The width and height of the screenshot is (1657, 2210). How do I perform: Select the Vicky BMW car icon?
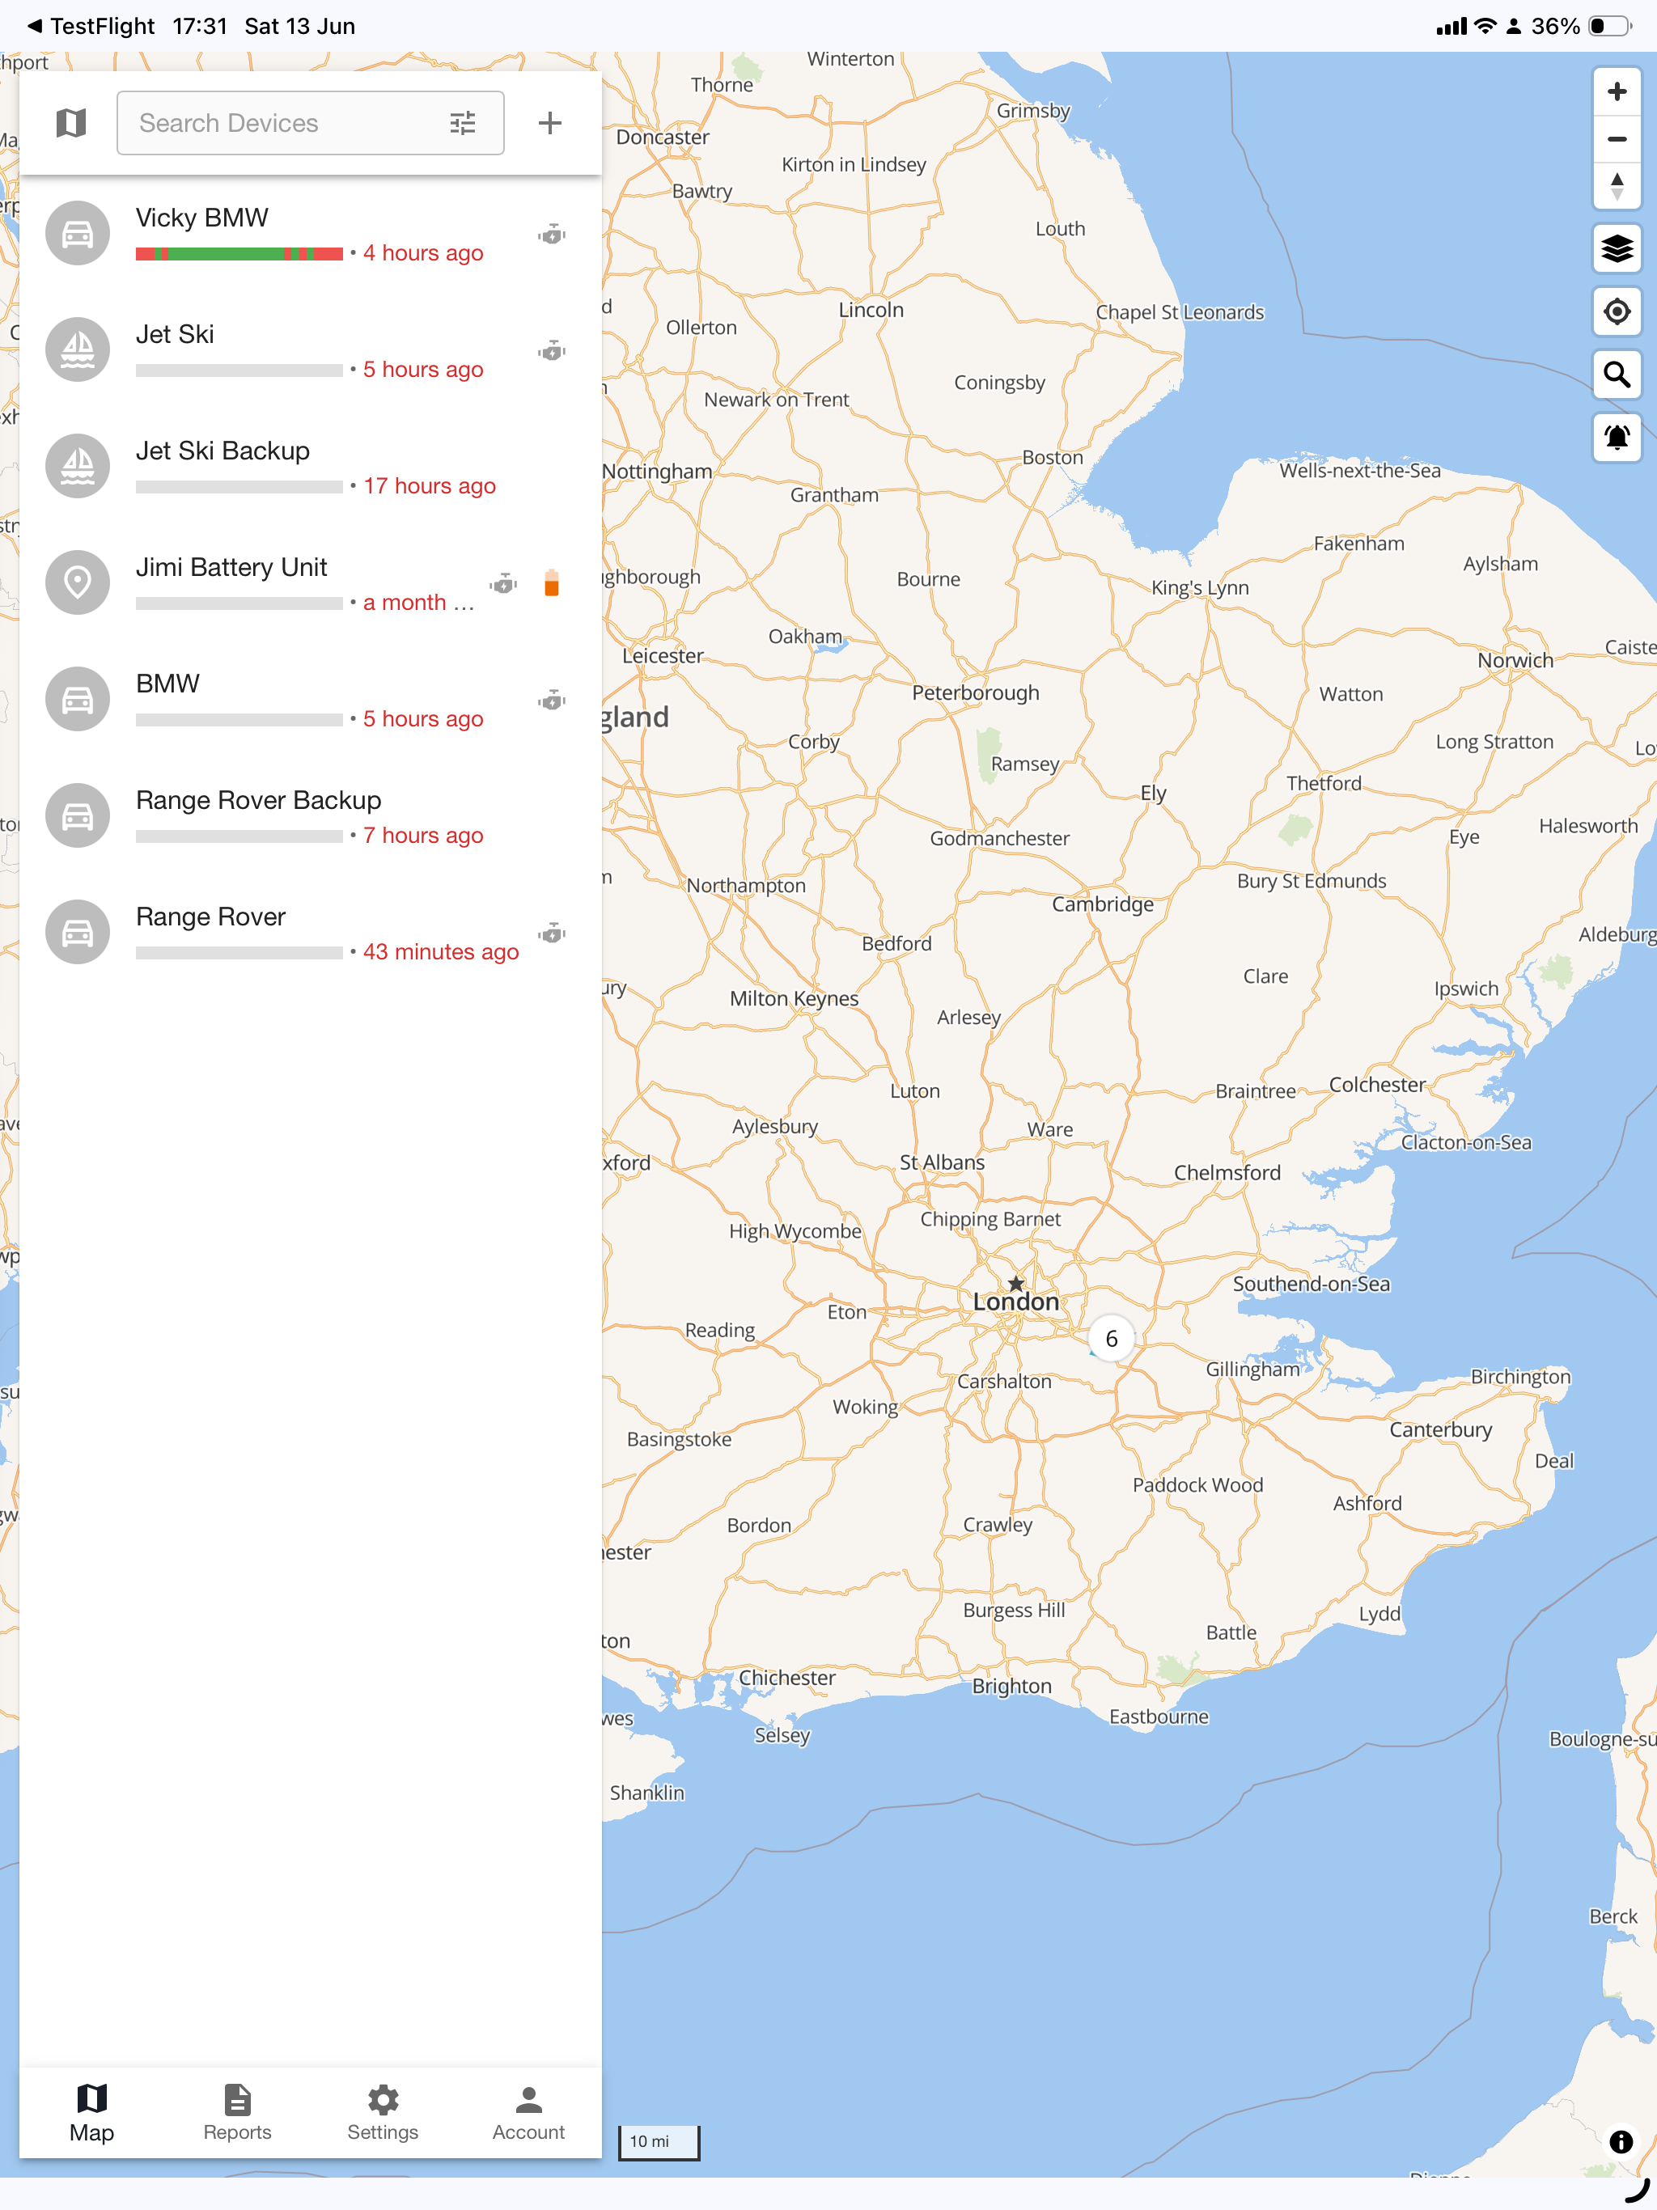click(x=78, y=234)
